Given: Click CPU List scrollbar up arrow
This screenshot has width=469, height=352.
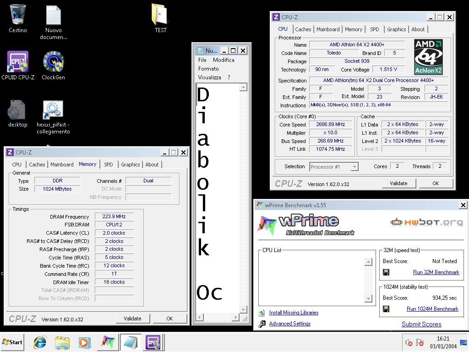Looking at the screenshot, I should pyautogui.click(x=368, y=262).
